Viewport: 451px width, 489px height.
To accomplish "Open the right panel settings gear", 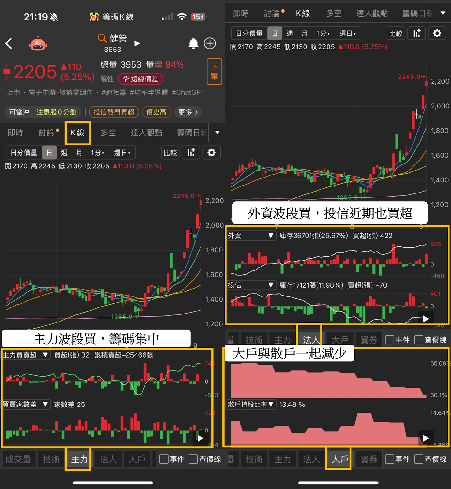I will pos(437,33).
